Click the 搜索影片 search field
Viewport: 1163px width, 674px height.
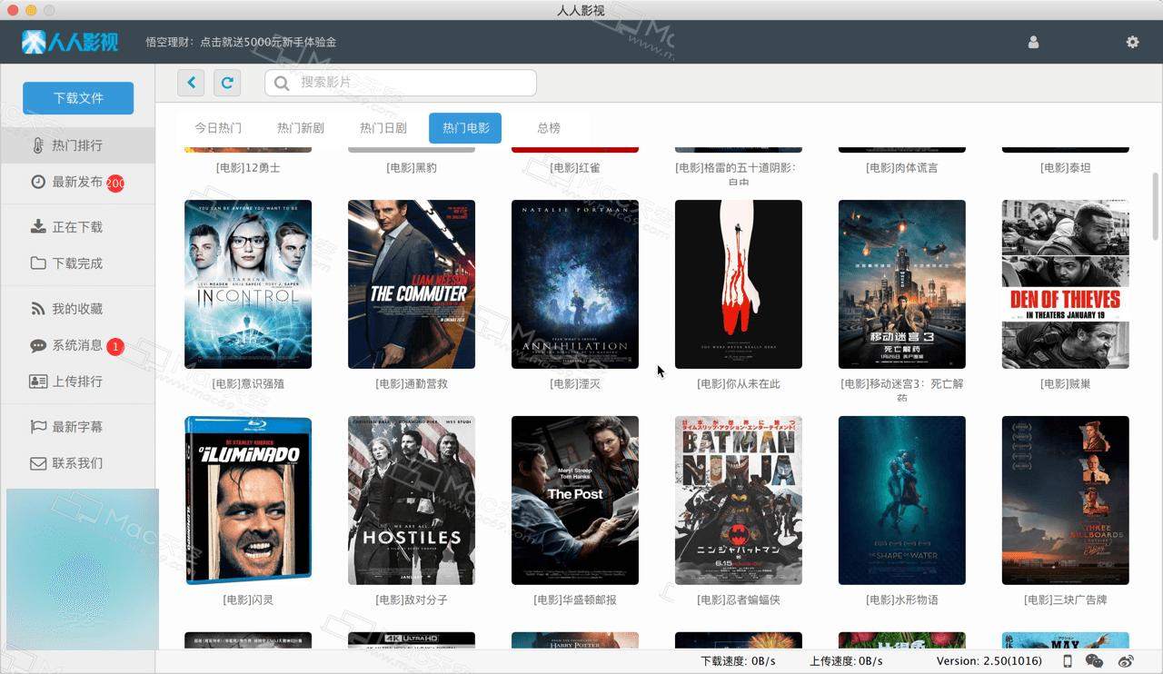(401, 83)
